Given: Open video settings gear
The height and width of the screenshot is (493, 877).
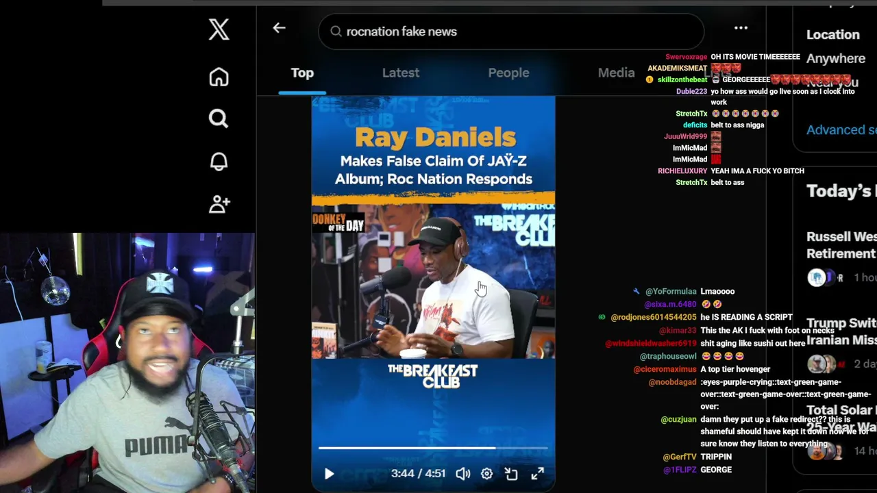Looking at the screenshot, I should pyautogui.click(x=486, y=473).
